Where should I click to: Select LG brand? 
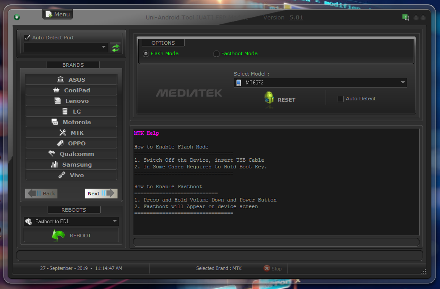pyautogui.click(x=71, y=111)
